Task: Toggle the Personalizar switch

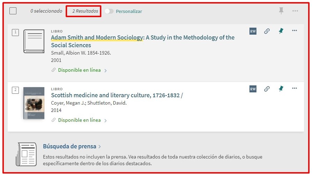Action: [109, 11]
